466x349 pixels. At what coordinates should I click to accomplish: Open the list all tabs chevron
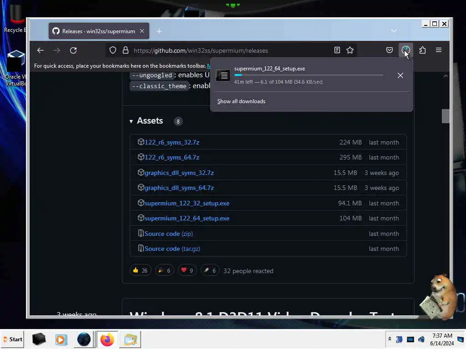(394, 31)
